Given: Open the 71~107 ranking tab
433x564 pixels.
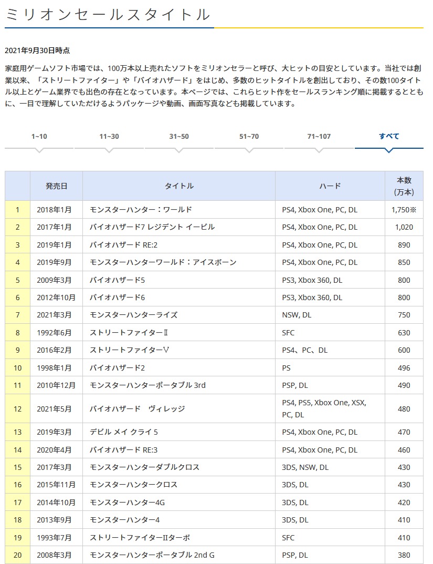Looking at the screenshot, I should tap(319, 136).
